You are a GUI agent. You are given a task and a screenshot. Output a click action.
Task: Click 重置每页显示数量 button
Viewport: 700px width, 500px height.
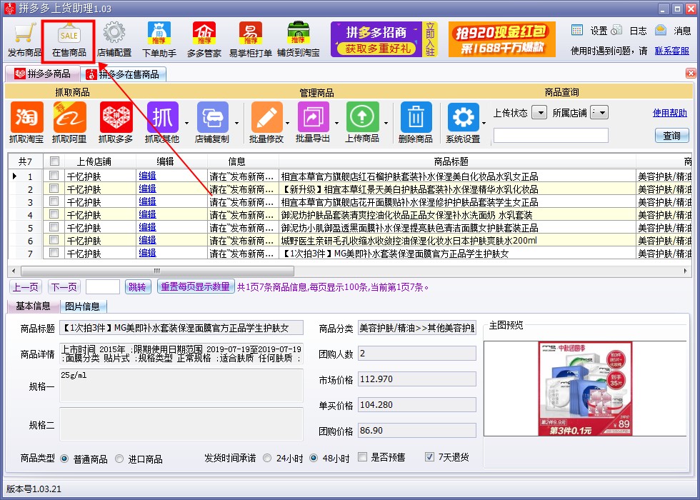click(196, 286)
